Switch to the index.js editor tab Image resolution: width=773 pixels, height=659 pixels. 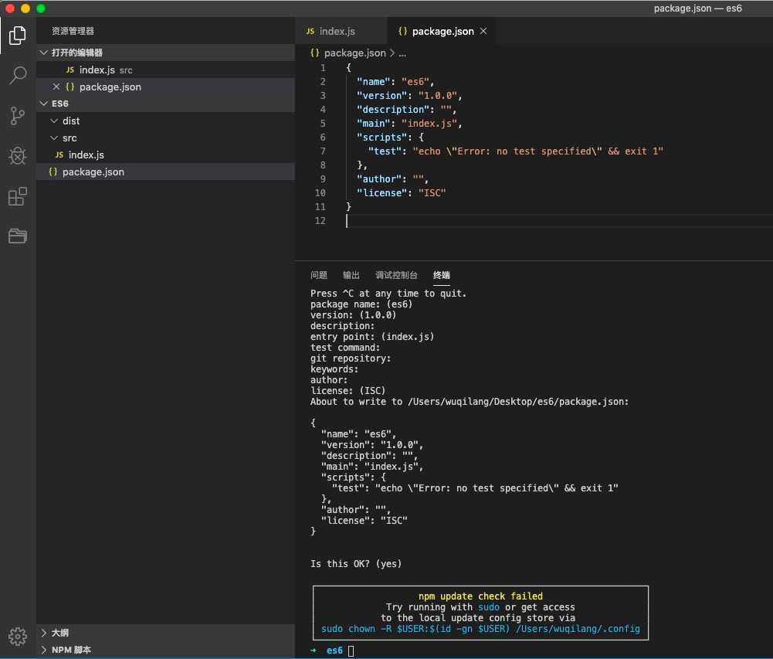(x=341, y=31)
